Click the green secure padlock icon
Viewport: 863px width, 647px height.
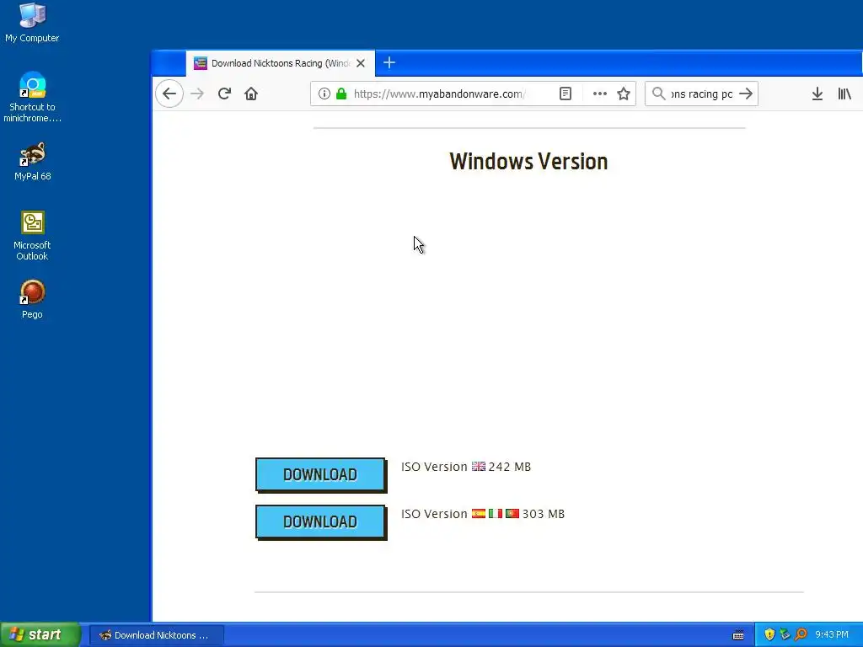(341, 94)
